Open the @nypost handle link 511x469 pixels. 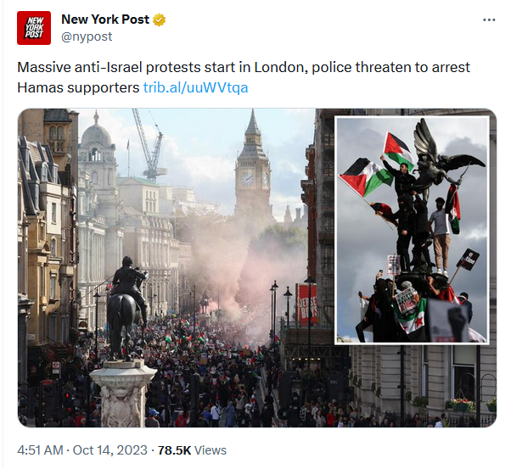pos(87,36)
